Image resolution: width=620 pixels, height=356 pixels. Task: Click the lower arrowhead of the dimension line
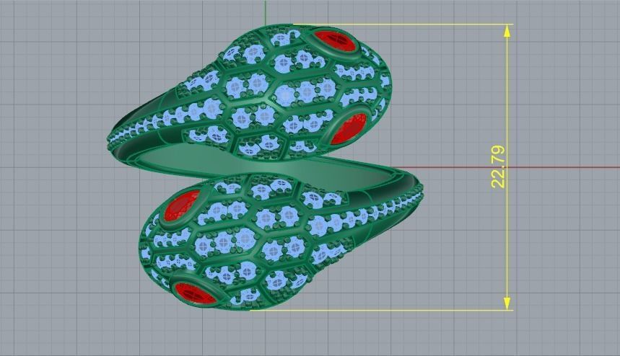(x=507, y=303)
